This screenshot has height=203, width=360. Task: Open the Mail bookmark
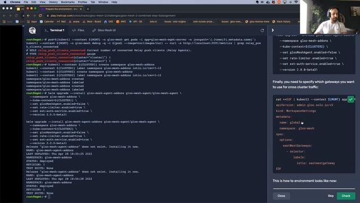[61, 21]
